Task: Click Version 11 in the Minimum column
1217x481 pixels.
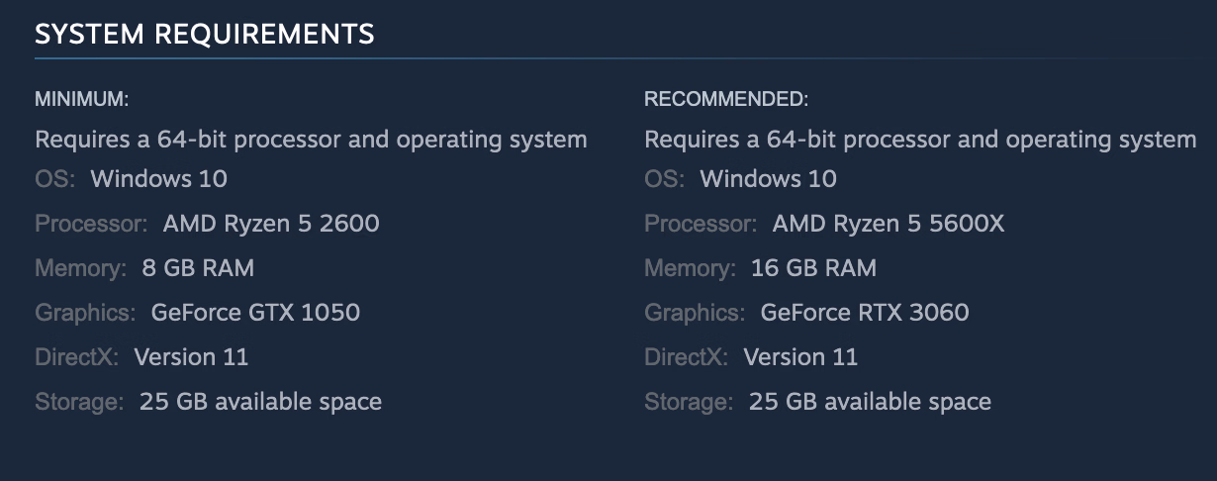Action: [191, 356]
